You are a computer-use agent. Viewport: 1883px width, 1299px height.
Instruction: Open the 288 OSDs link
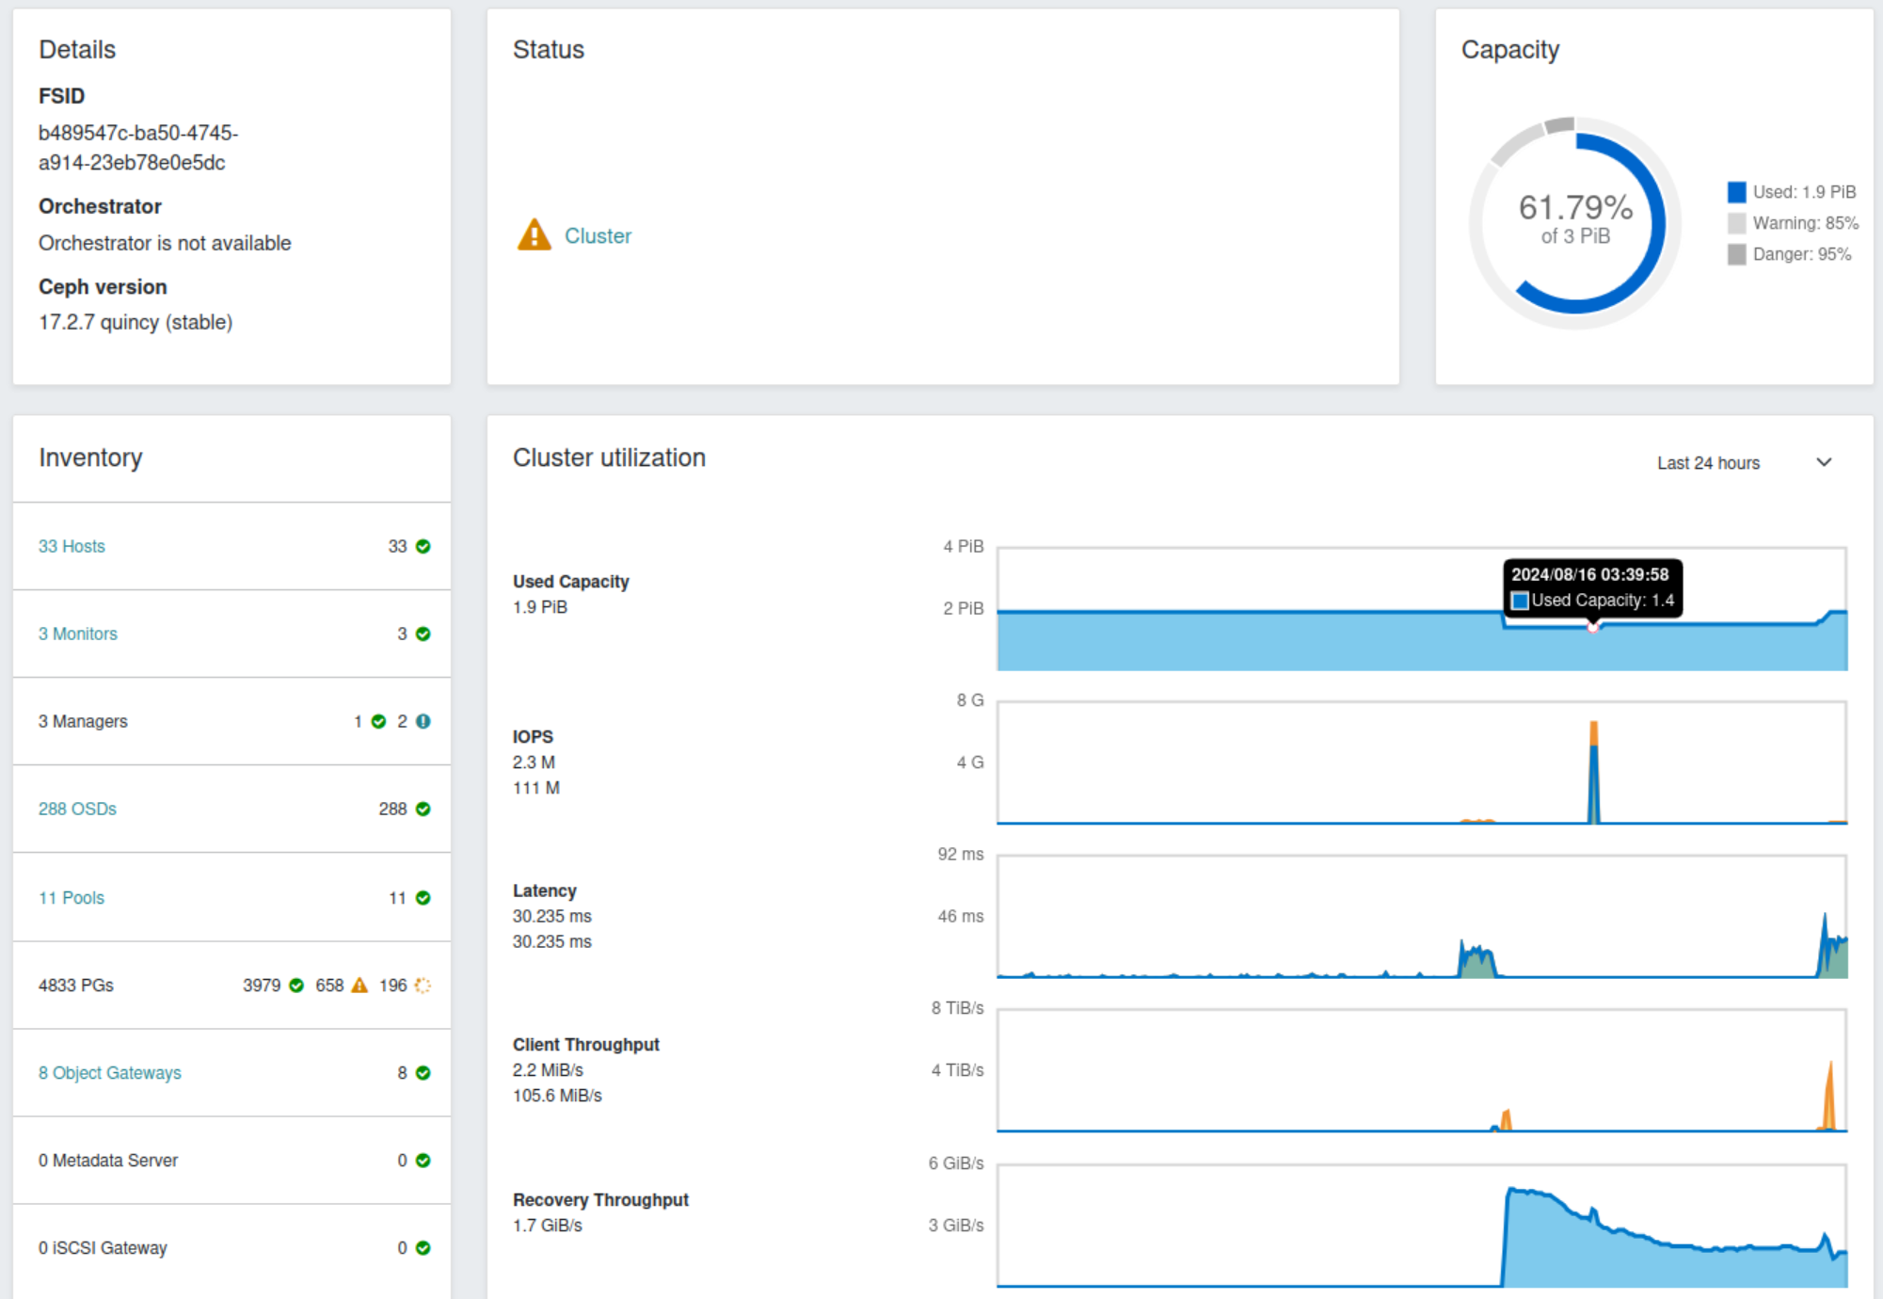coord(77,809)
